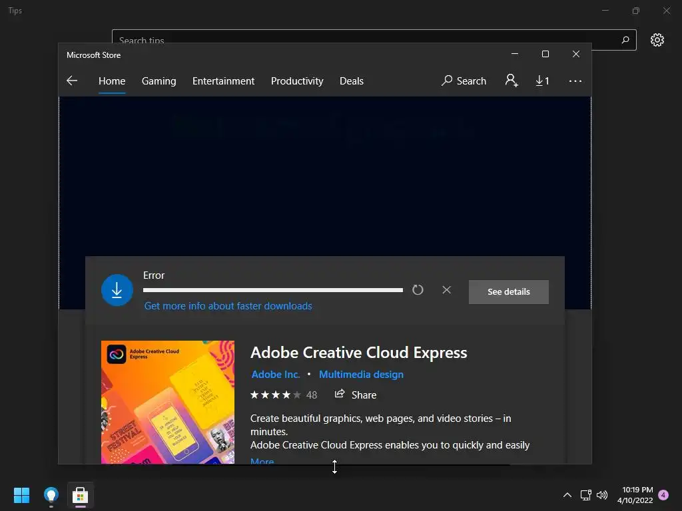The width and height of the screenshot is (682, 511).
Task: Open the Deals tab
Action: [352, 81]
